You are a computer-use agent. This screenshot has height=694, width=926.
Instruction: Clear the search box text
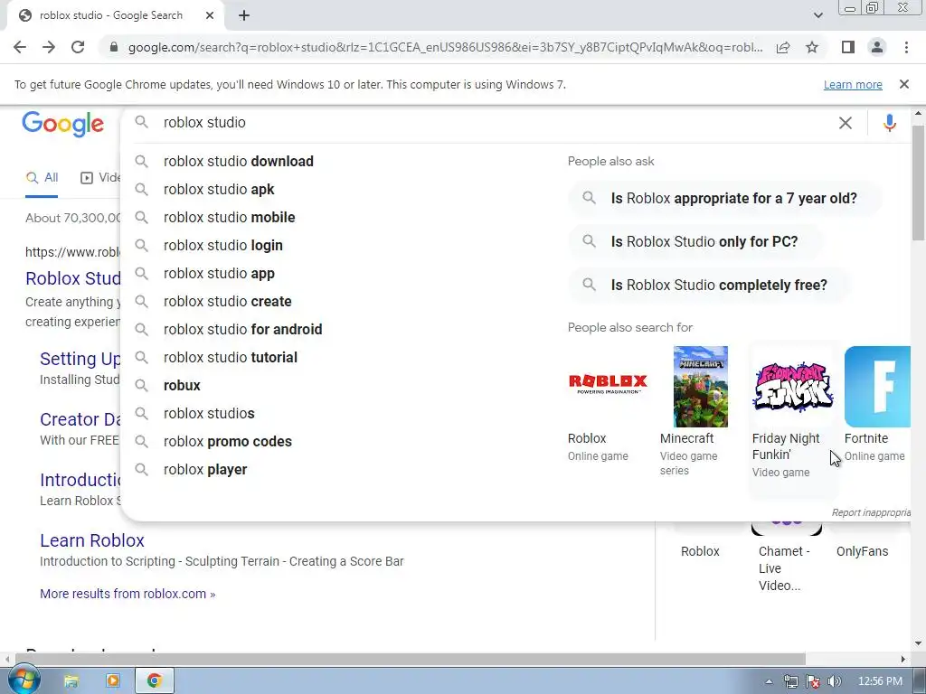pyautogui.click(x=846, y=123)
